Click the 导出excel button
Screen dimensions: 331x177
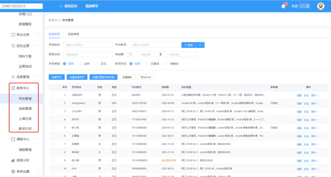click(146, 77)
